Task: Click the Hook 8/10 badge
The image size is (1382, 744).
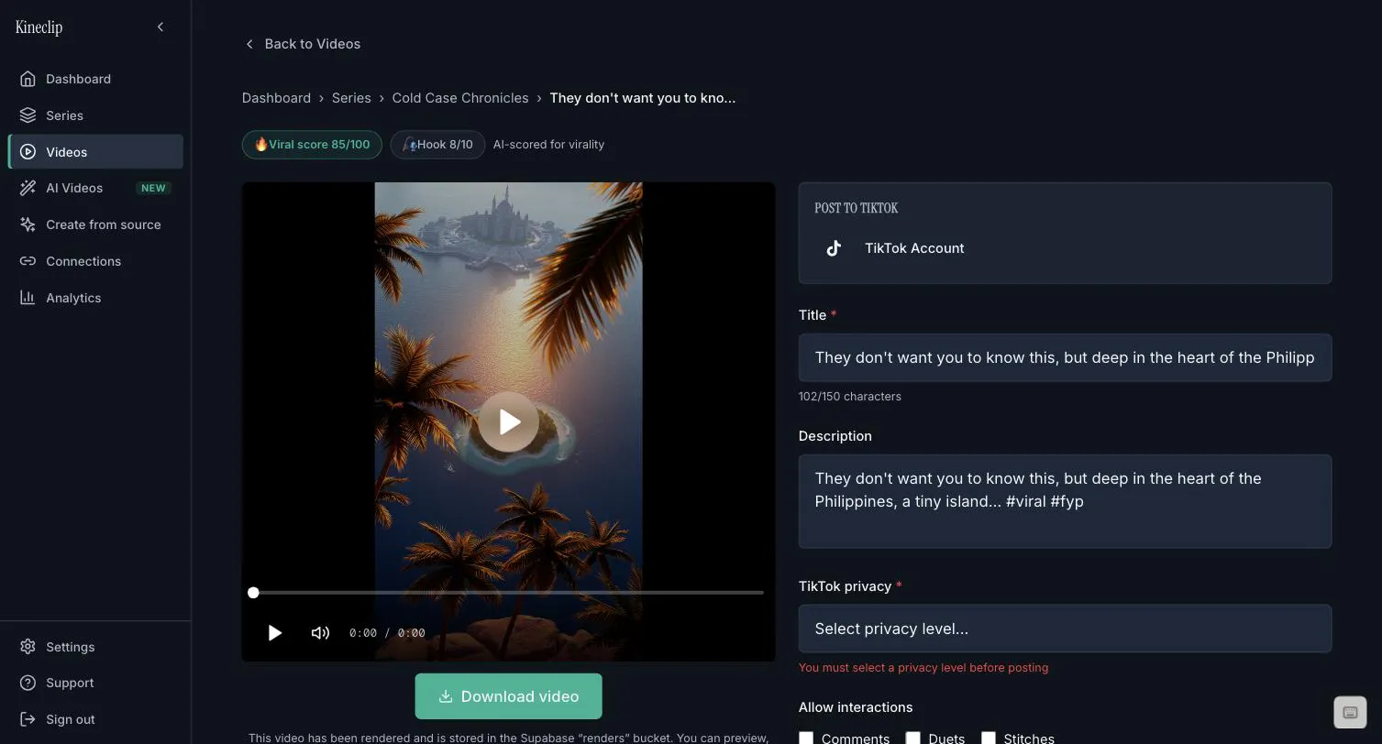Action: tap(437, 145)
